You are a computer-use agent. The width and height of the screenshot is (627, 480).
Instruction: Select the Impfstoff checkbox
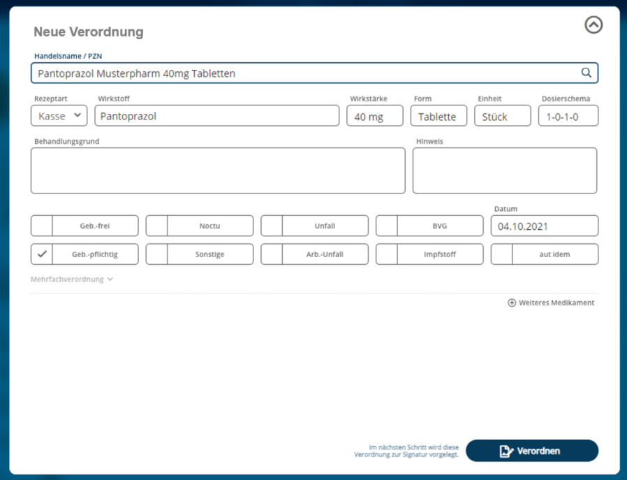(x=387, y=254)
